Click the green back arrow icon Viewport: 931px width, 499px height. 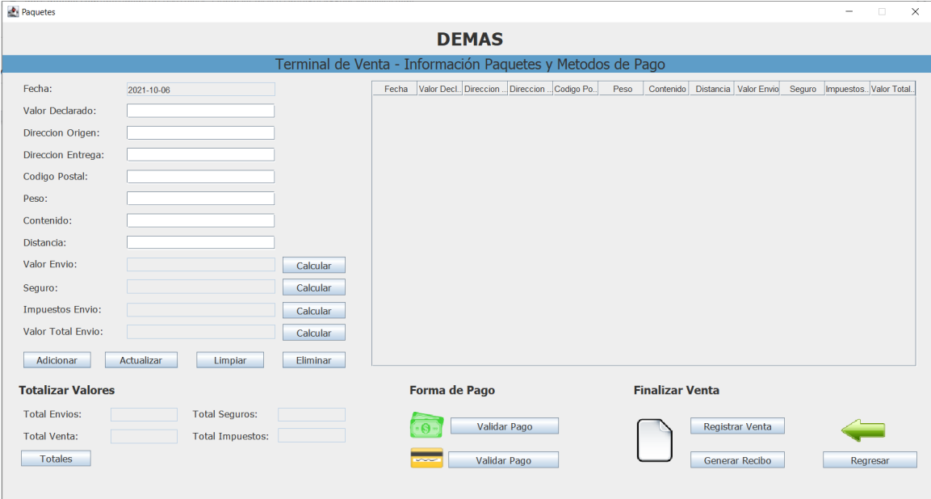pos(862,431)
